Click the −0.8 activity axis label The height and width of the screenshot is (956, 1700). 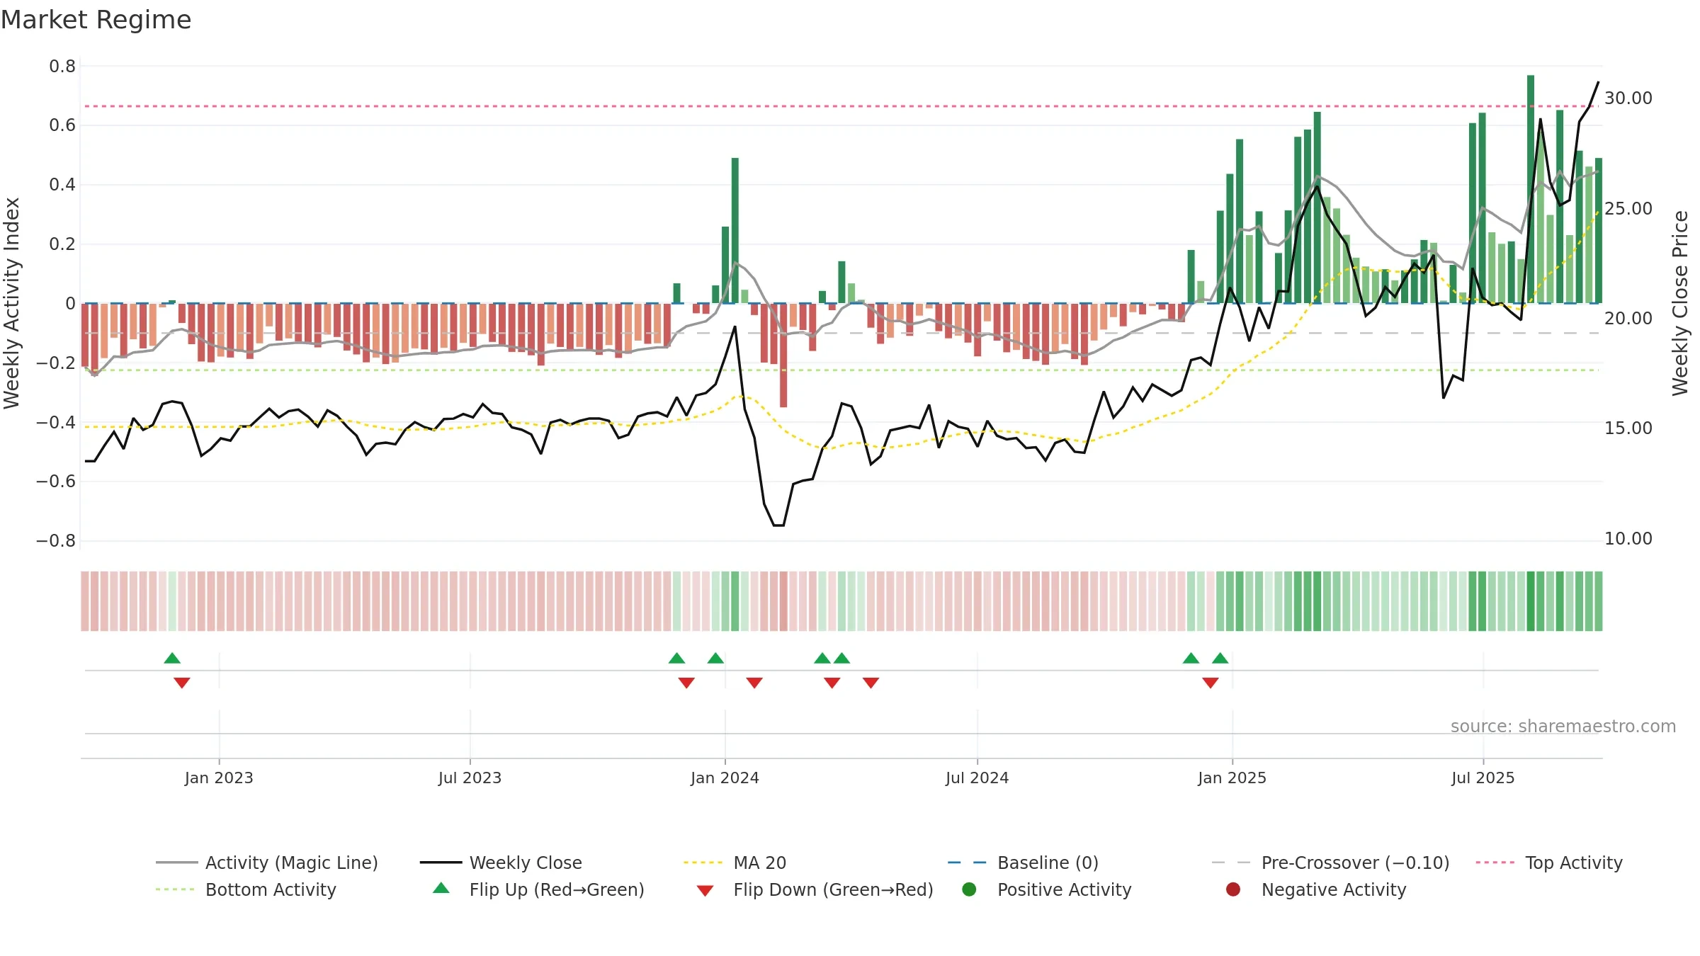click(x=56, y=541)
